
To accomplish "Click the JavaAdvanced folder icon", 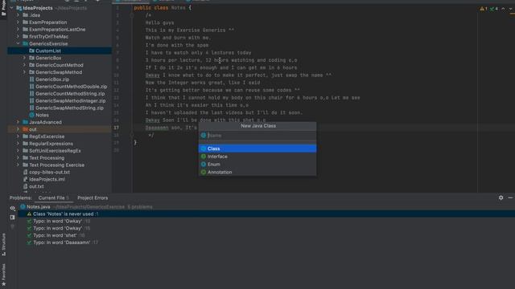I will click(25, 122).
